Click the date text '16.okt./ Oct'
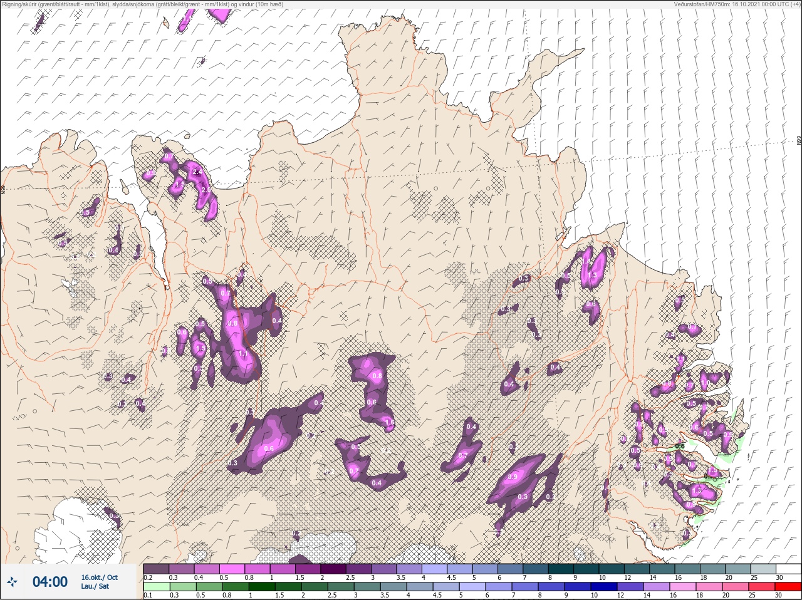 (x=99, y=577)
